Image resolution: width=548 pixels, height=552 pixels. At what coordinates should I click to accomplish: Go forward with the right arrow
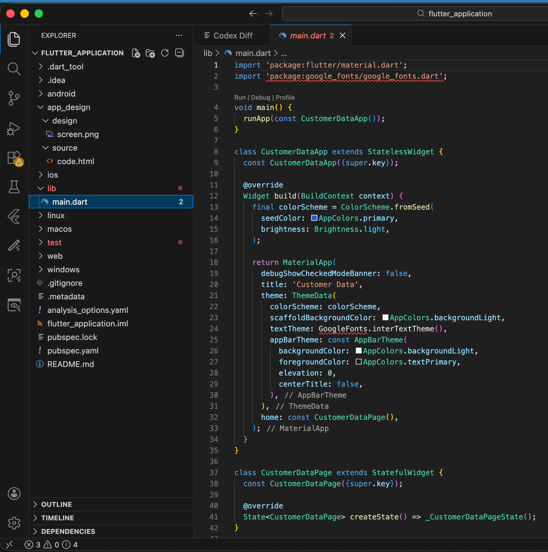coord(269,14)
